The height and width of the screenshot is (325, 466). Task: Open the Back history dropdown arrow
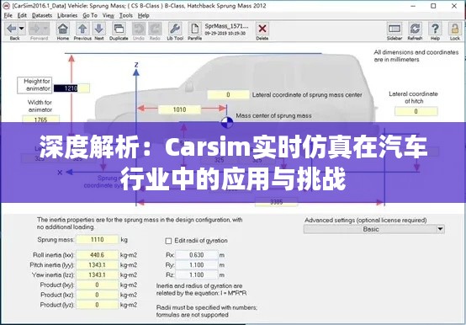pos(21,29)
